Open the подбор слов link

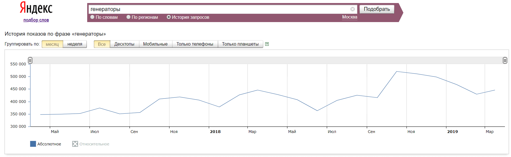(x=36, y=20)
